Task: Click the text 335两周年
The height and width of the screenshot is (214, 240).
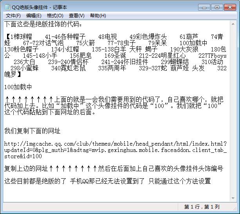Action: [112, 68]
